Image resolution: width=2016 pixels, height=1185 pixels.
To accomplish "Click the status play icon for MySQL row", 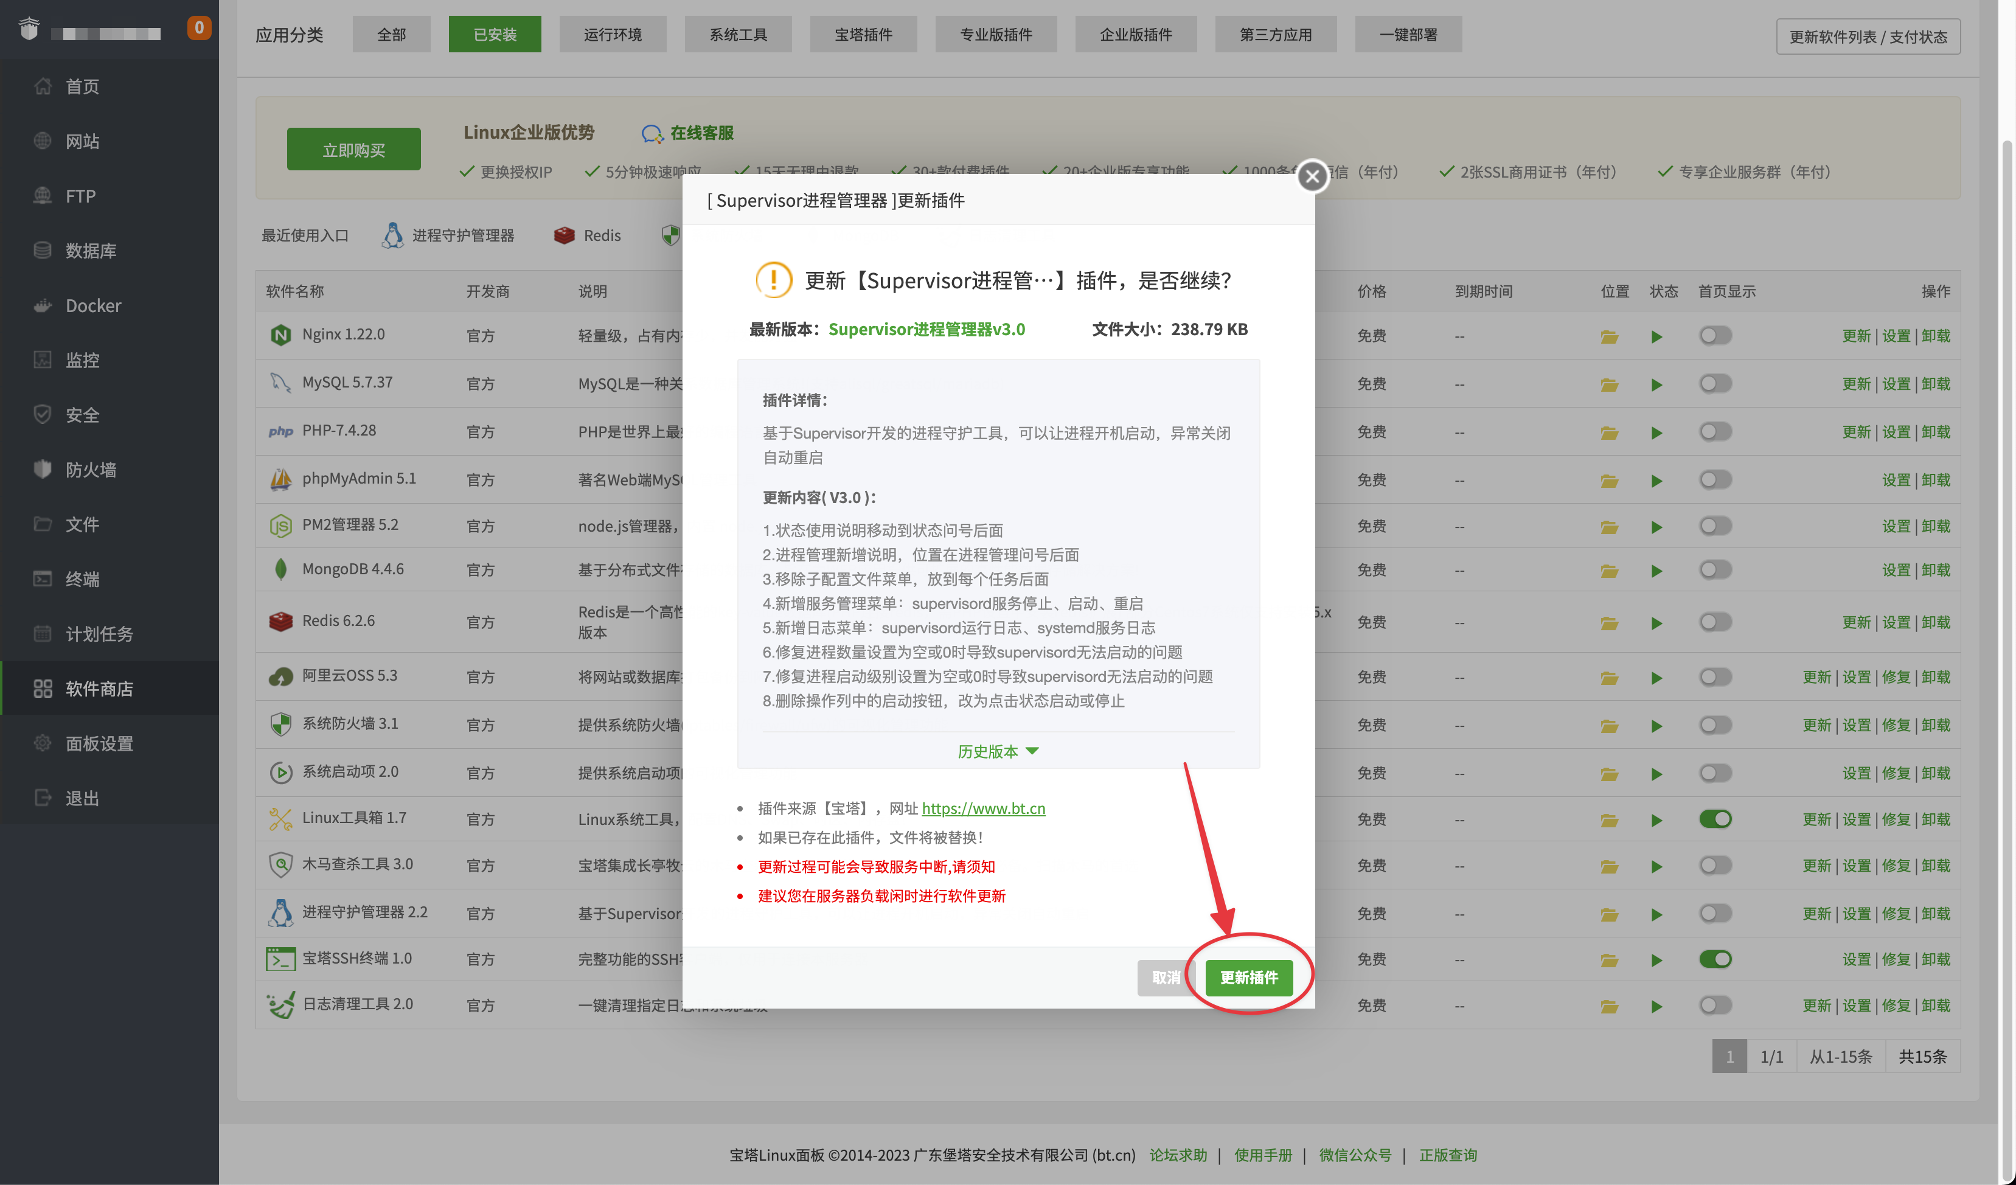I will (x=1656, y=385).
